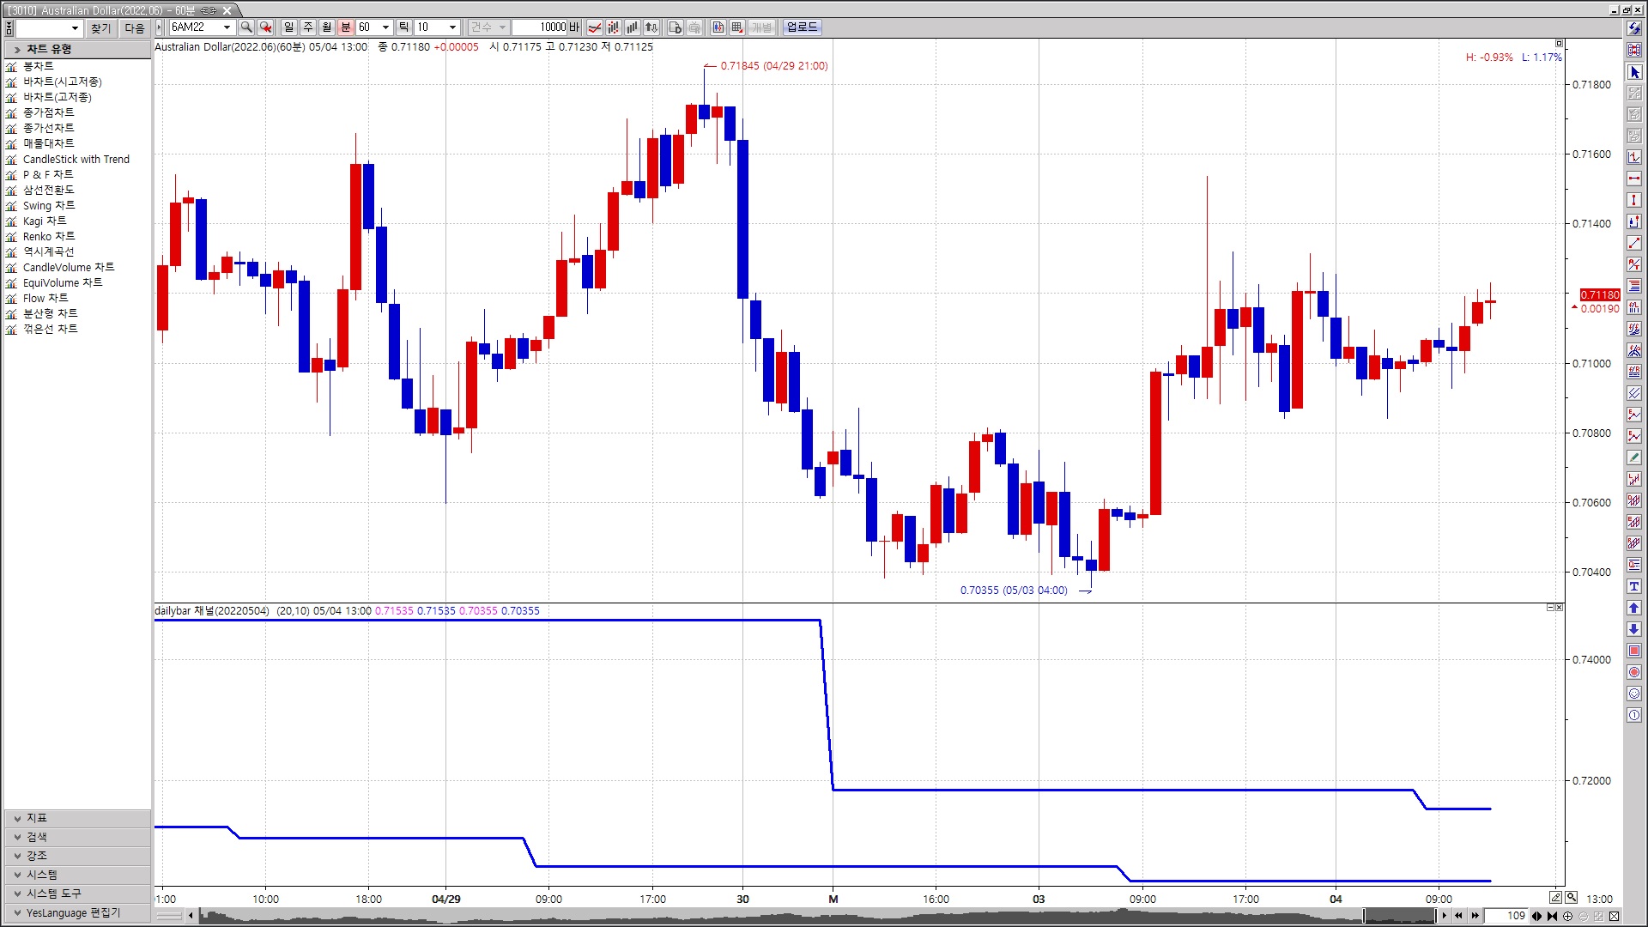Image resolution: width=1648 pixels, height=927 pixels.
Task: Click the rewind scroll icon at the bottom
Action: pyautogui.click(x=1458, y=916)
